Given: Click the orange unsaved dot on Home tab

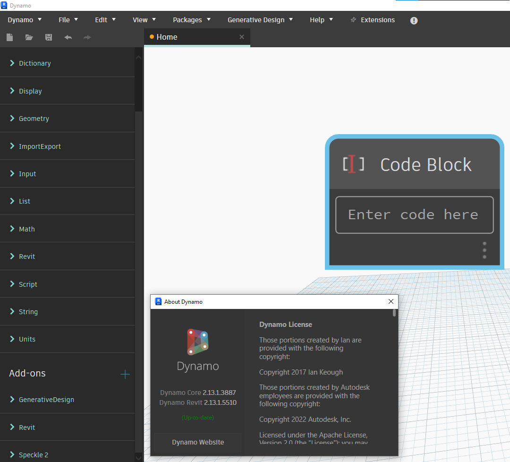Looking at the screenshot, I should pyautogui.click(x=152, y=37).
